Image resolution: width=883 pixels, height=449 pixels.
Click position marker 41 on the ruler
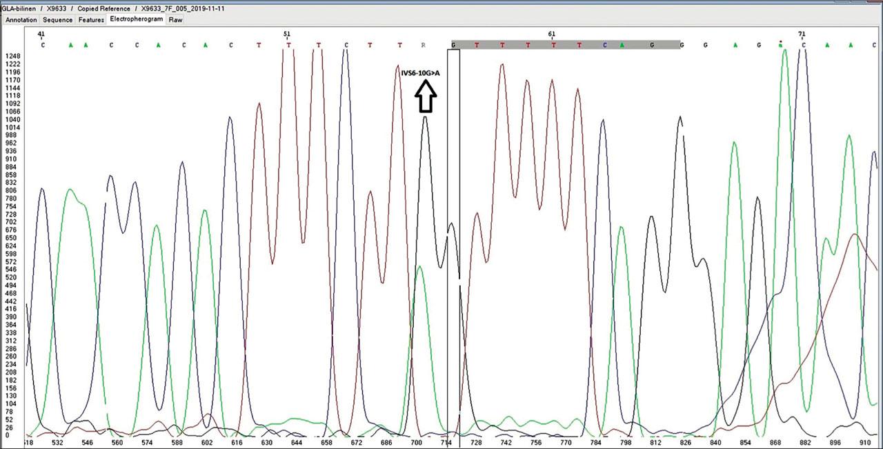click(41, 34)
